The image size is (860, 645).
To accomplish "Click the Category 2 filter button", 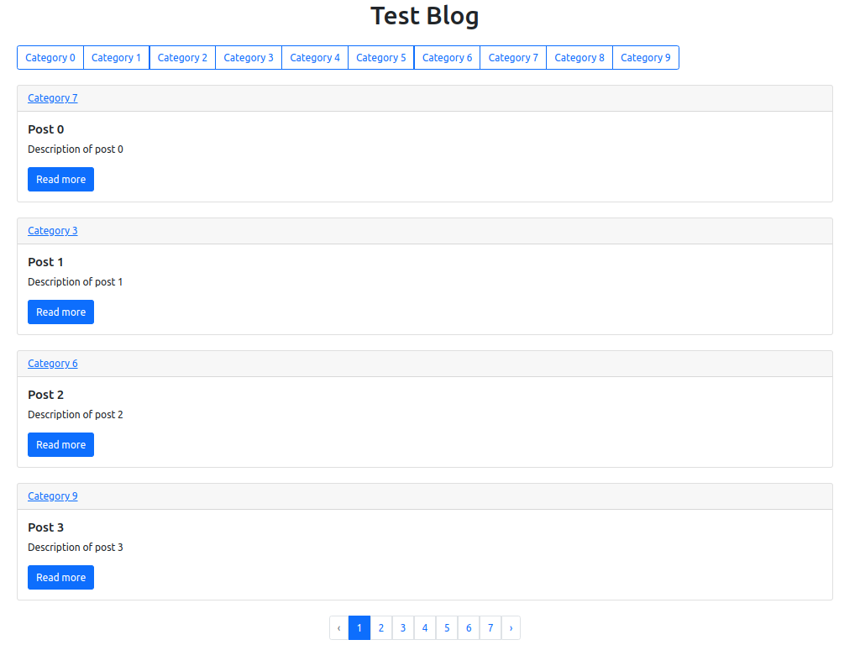I will 182,57.
